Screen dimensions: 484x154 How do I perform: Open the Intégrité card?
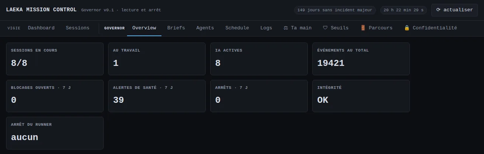coord(361,96)
